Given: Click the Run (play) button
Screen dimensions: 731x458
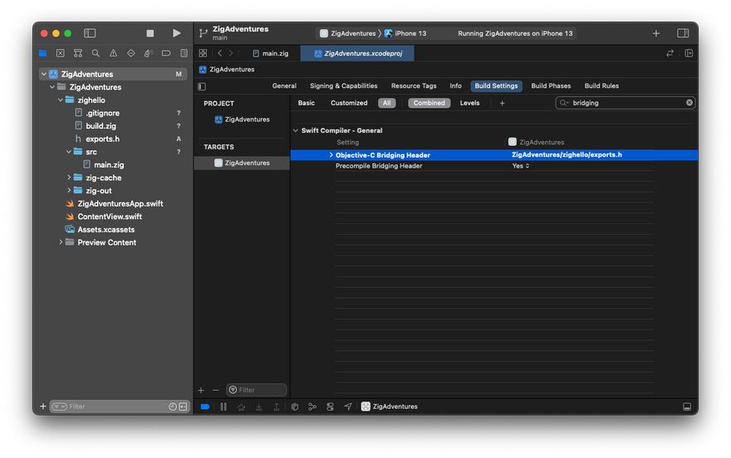Looking at the screenshot, I should [x=176, y=33].
